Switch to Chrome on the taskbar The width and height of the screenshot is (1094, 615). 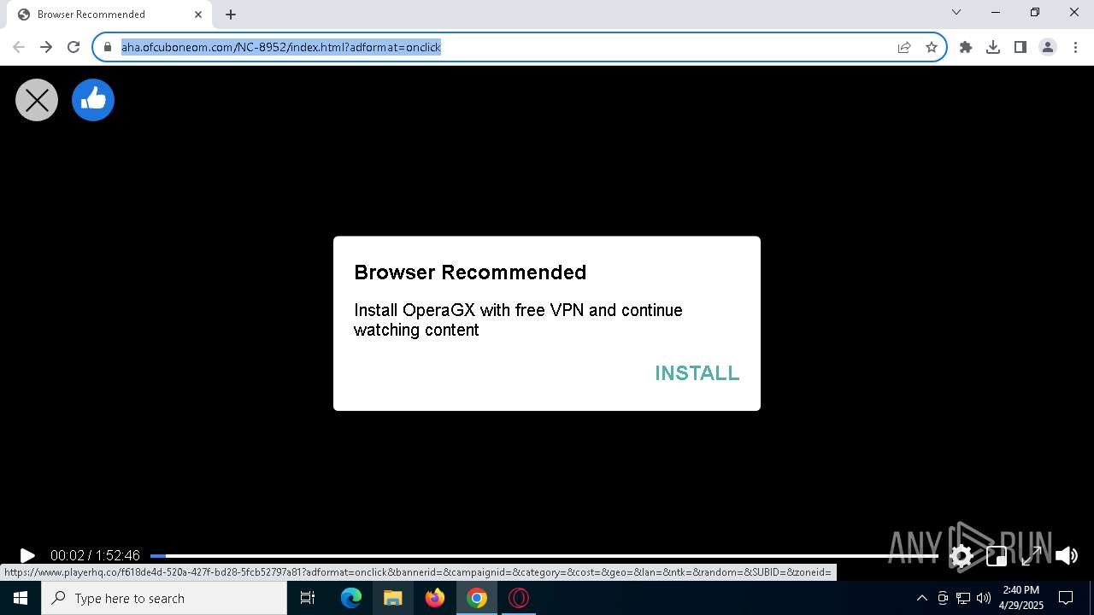pyautogui.click(x=477, y=598)
